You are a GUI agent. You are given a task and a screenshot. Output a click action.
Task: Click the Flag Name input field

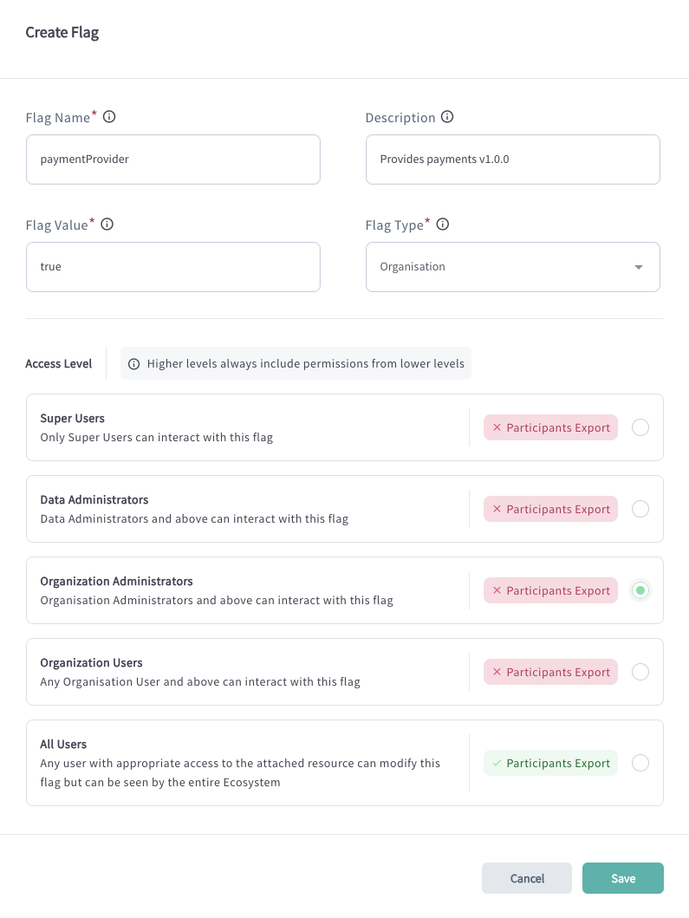[x=173, y=160]
